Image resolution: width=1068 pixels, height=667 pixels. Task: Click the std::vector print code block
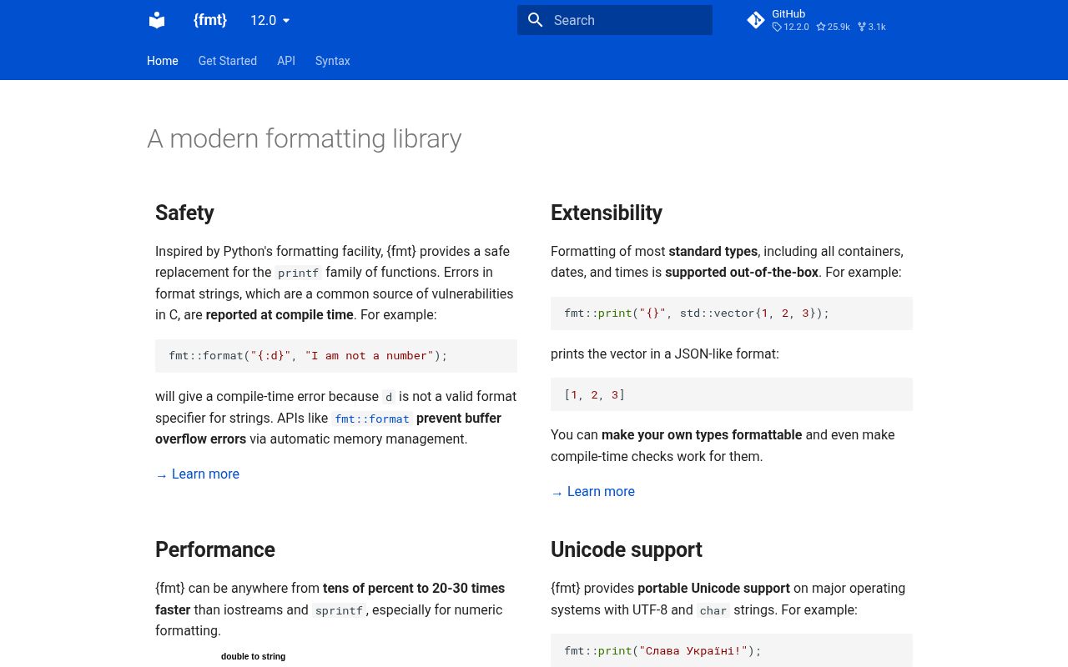[732, 313]
